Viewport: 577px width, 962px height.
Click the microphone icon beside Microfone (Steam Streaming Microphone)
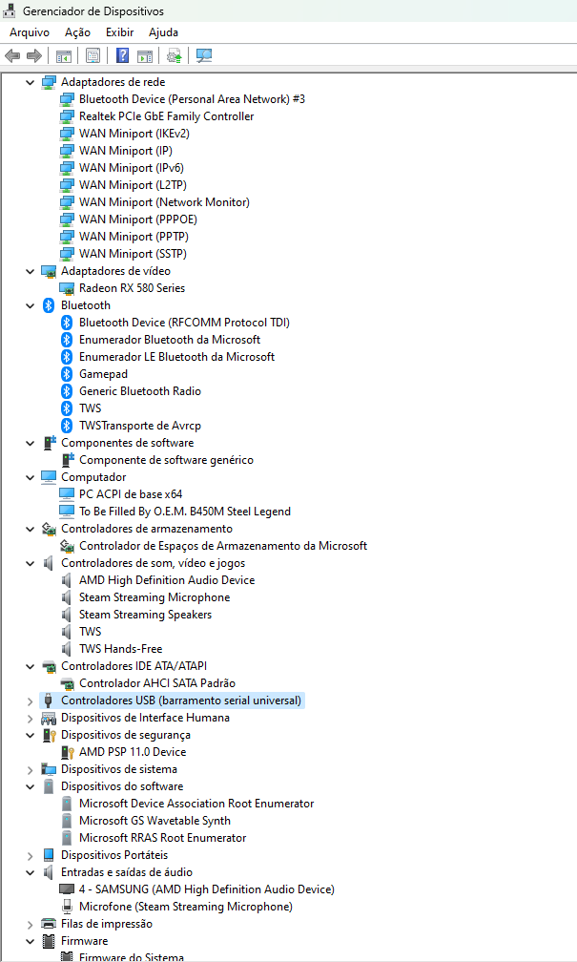coord(67,907)
